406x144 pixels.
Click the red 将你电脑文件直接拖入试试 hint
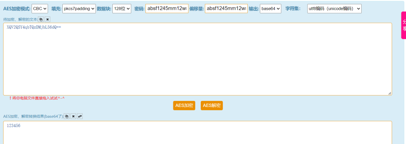(x=37, y=98)
